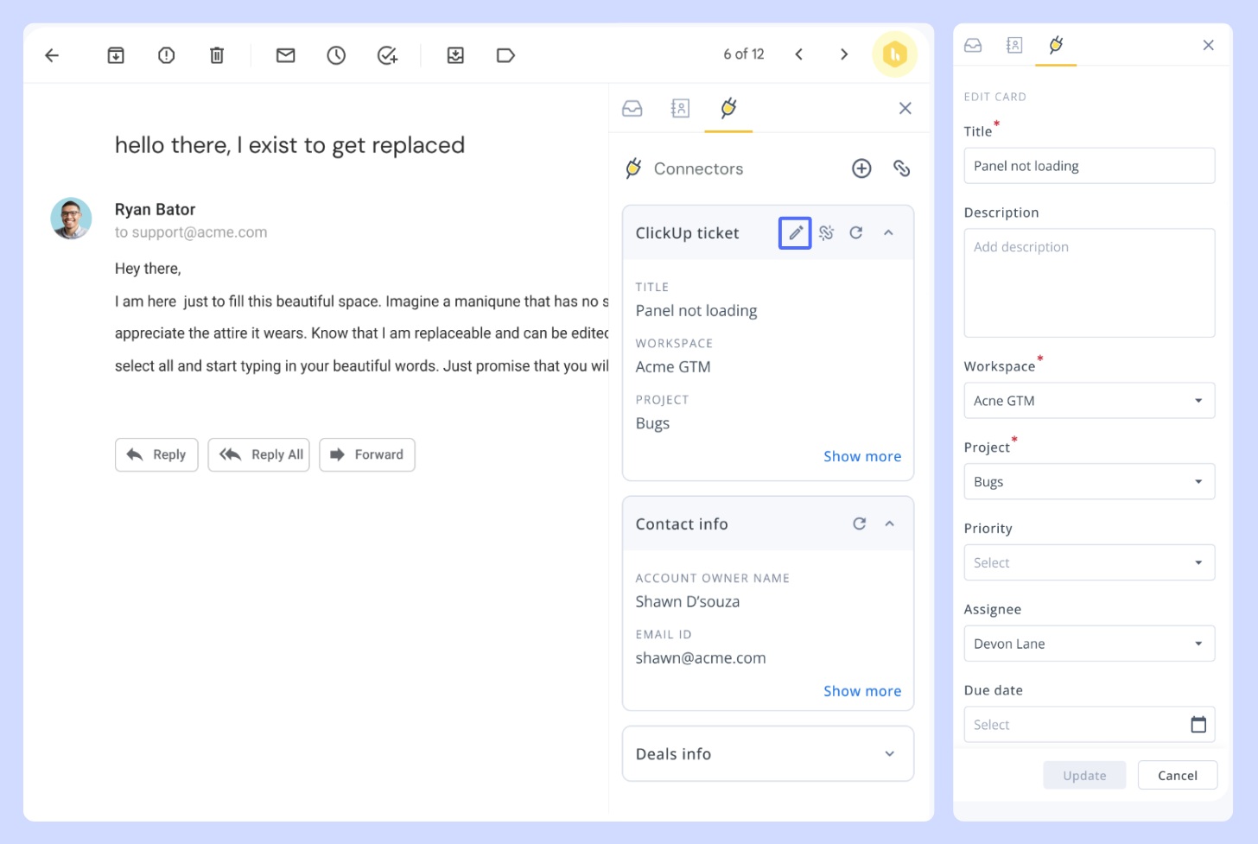Click the Add description text area
The height and width of the screenshot is (844, 1258).
tap(1090, 283)
